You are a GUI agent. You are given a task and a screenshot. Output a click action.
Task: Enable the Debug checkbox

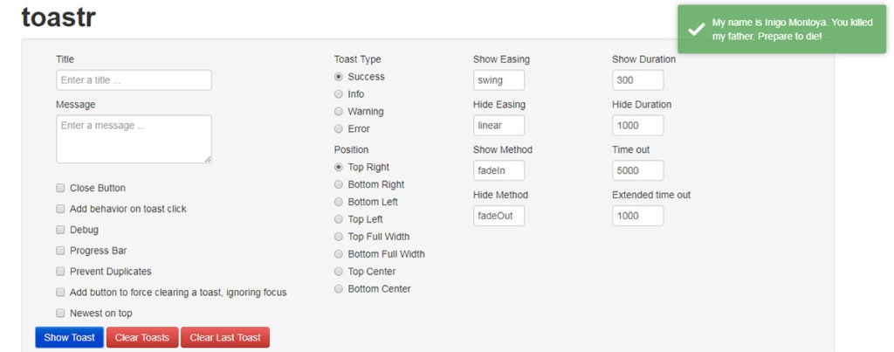coord(61,230)
